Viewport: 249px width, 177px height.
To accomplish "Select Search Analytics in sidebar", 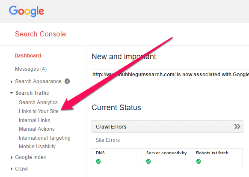I will pos(38,102).
